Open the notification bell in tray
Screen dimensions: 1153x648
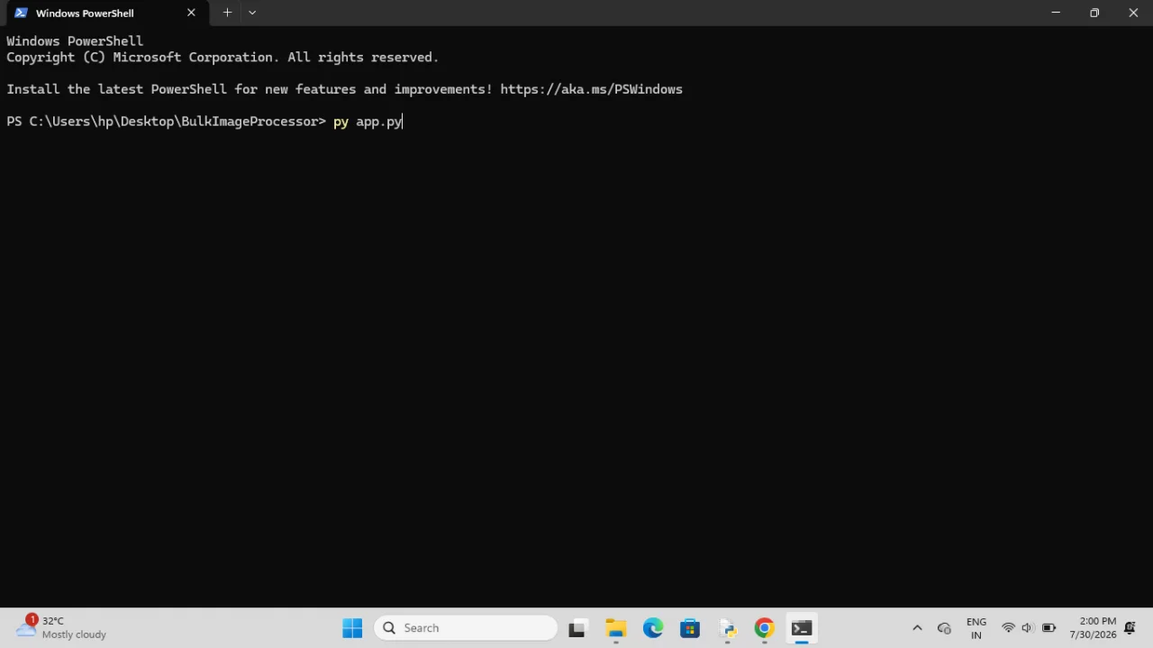(1130, 628)
